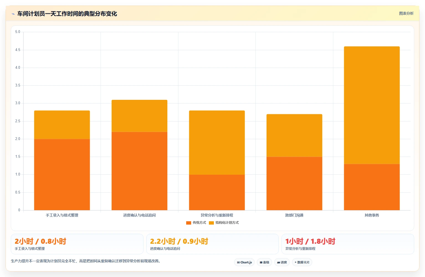Toggle the 结构化计划方式 legend swatch

[x=211, y=223]
